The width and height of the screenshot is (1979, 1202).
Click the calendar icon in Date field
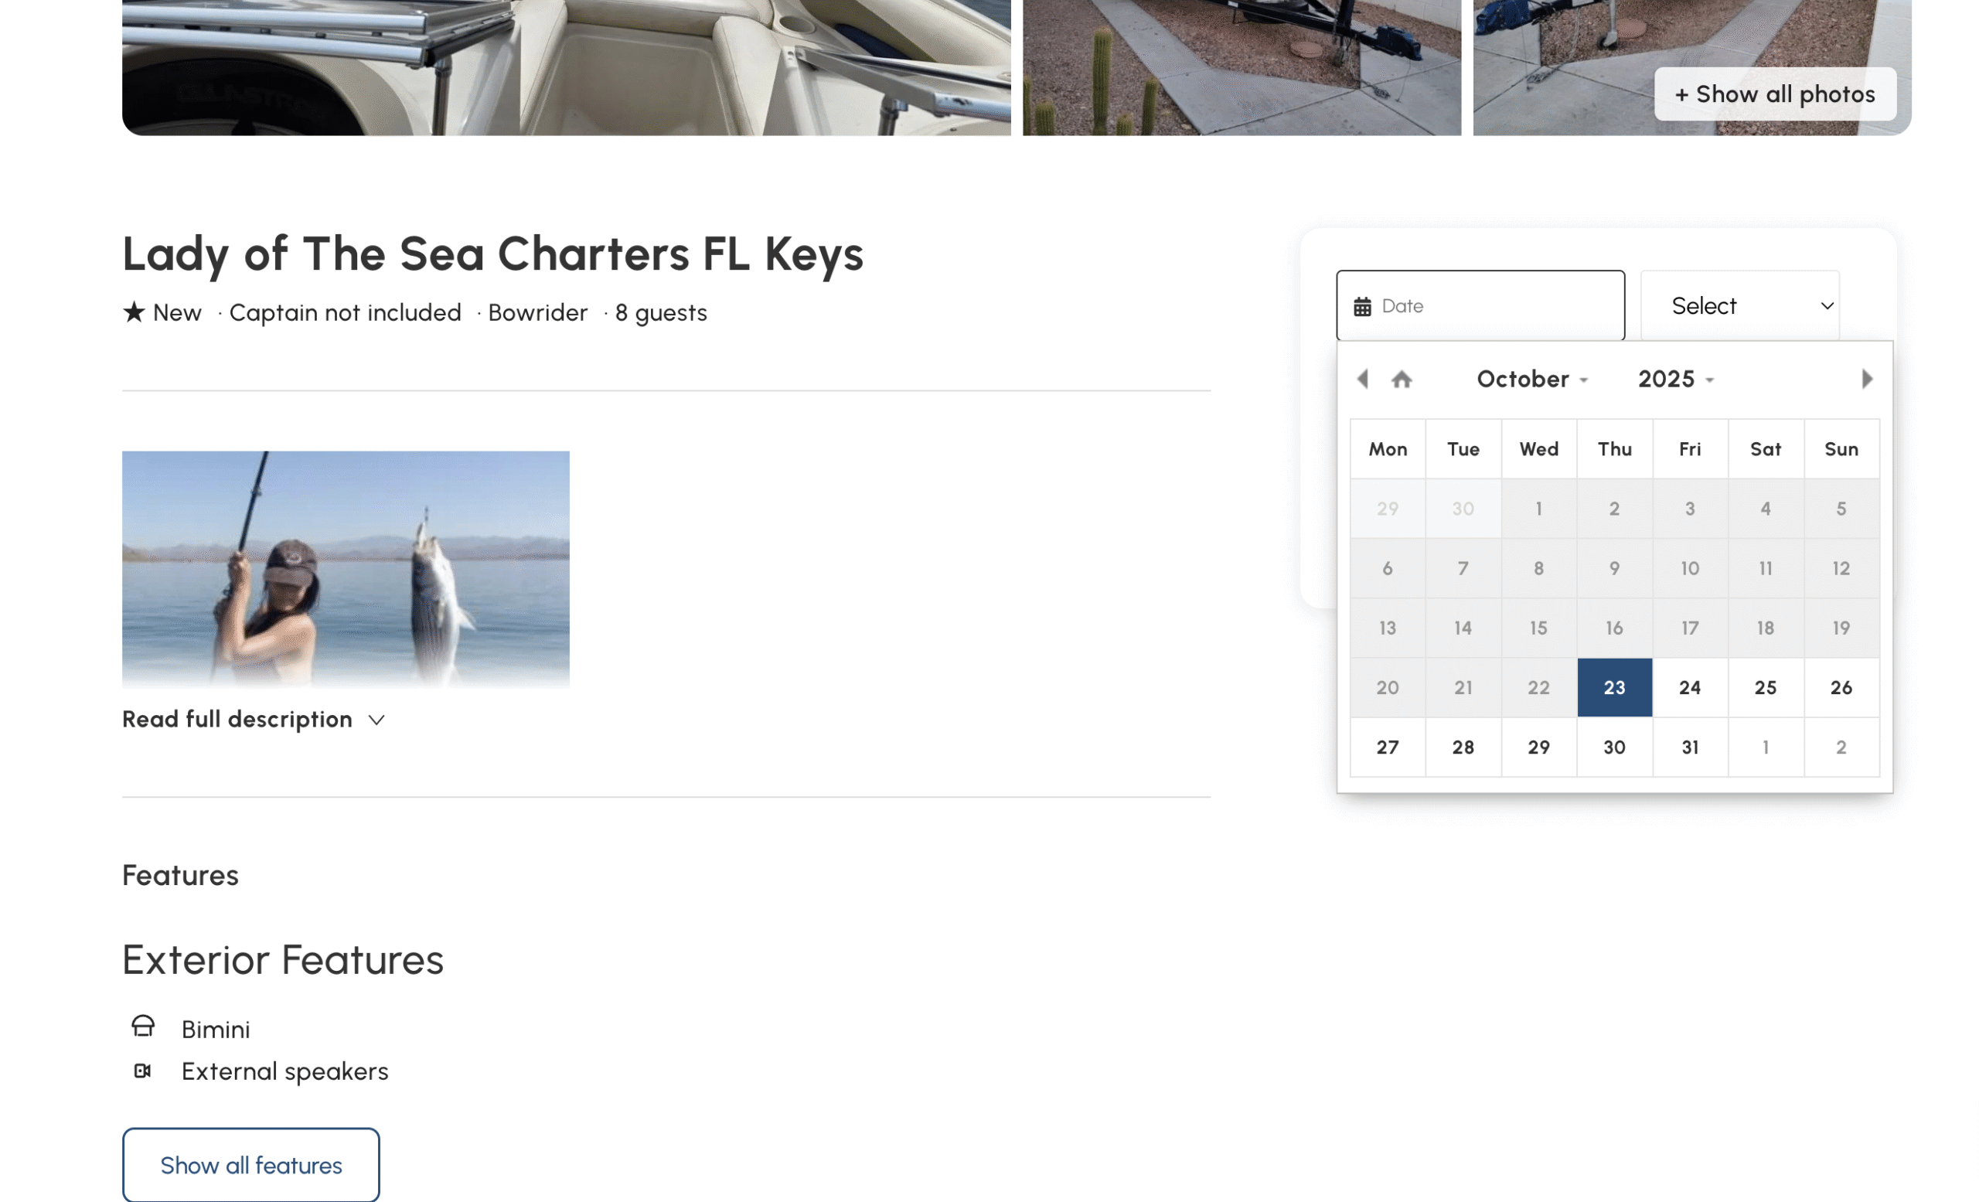1362,307
